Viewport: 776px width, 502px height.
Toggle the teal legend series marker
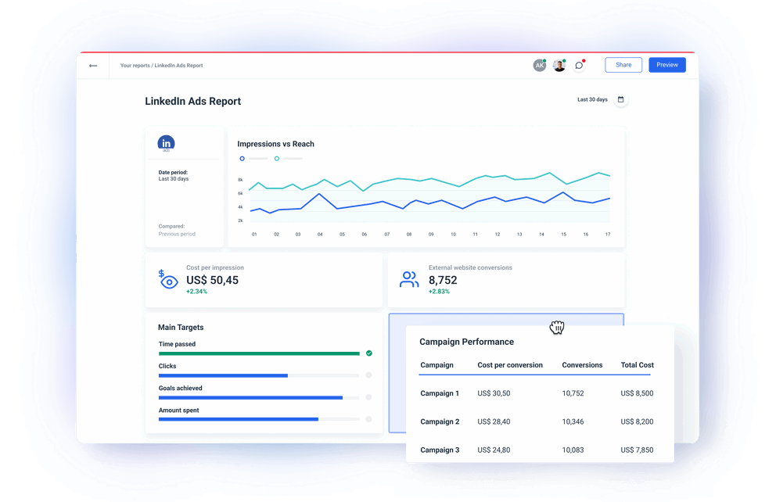(277, 159)
